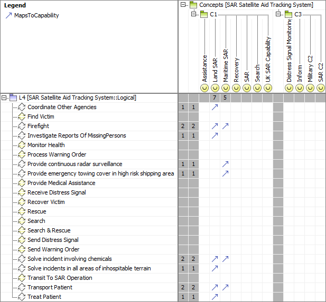Click Solve incident chemicals Maritime SAR arrow
The image size is (326, 302).
(x=226, y=259)
